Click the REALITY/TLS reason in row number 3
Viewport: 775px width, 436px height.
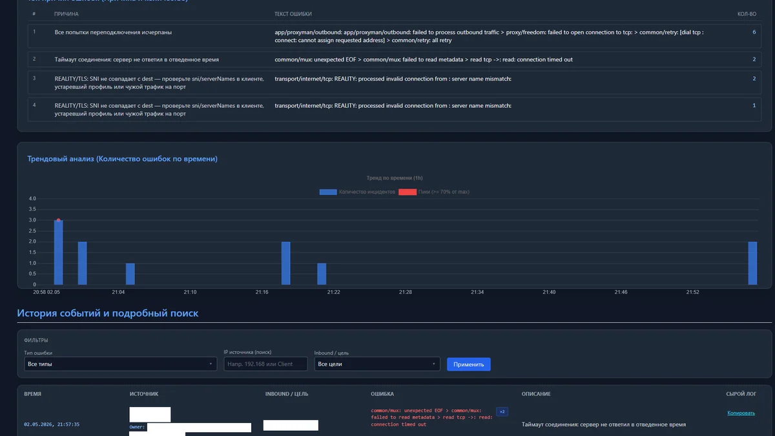[x=159, y=83]
